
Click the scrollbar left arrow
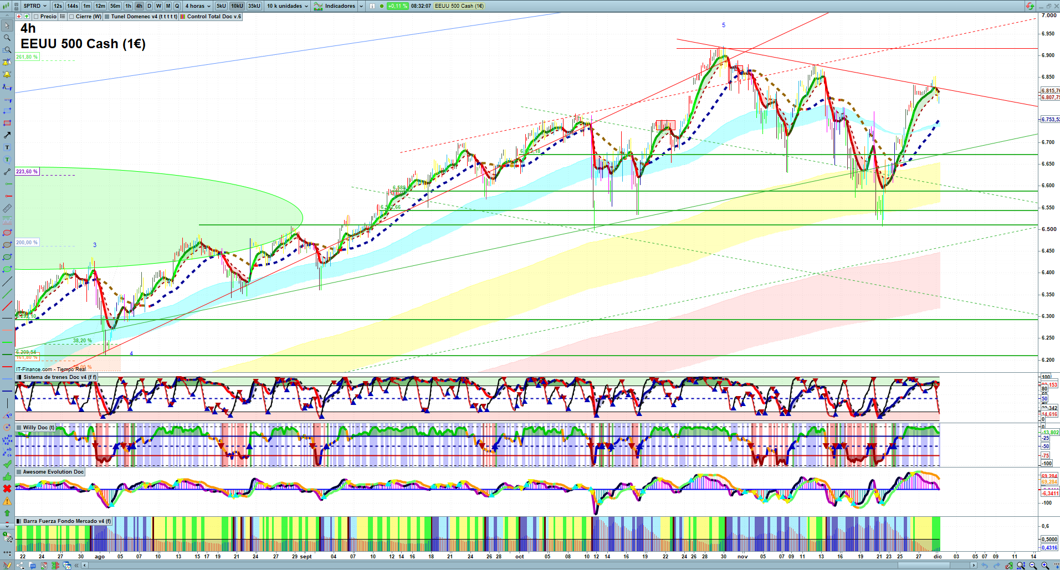pyautogui.click(x=84, y=566)
